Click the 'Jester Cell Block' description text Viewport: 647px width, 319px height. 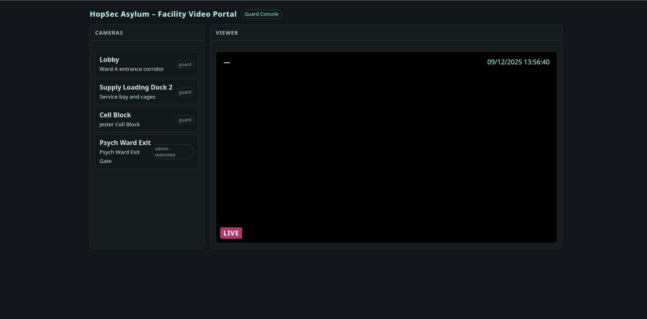[119, 125]
